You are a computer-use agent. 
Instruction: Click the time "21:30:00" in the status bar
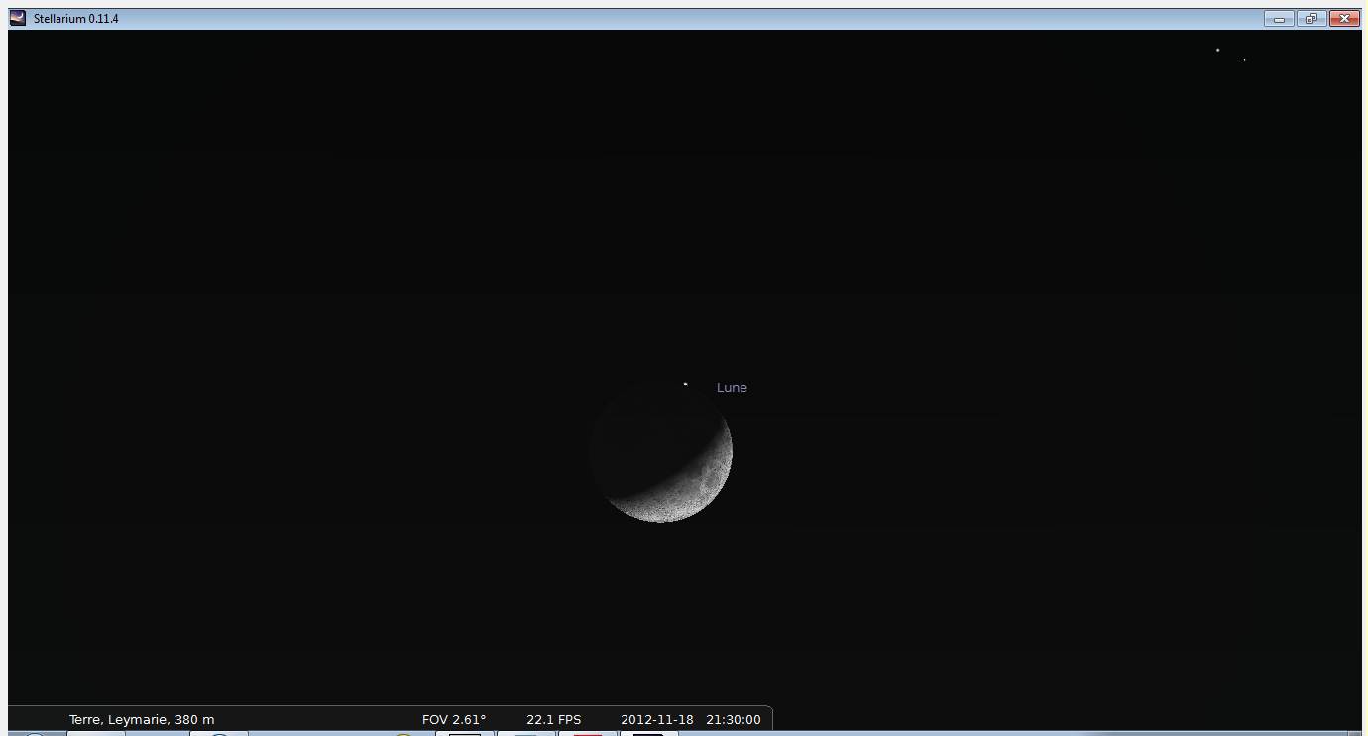tap(734, 720)
